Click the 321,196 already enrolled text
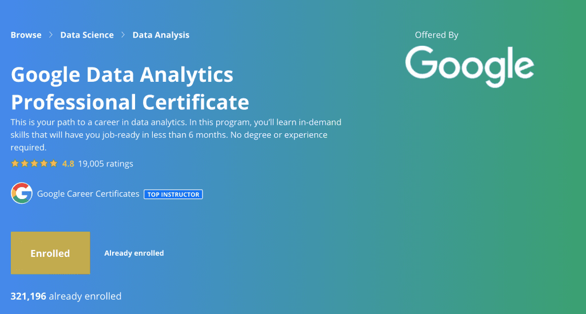The image size is (586, 314). pos(66,296)
